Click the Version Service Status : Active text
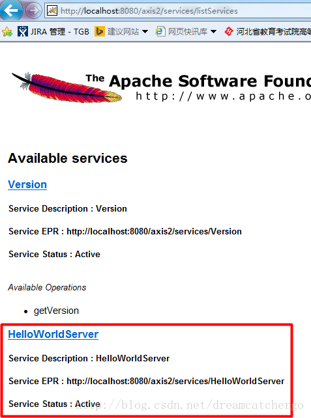Screen dimensions: 311x418 click(55, 254)
